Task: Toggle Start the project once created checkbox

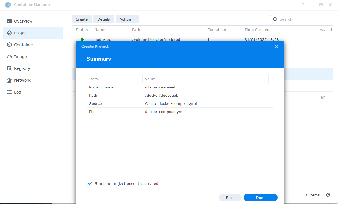Action: (90, 183)
